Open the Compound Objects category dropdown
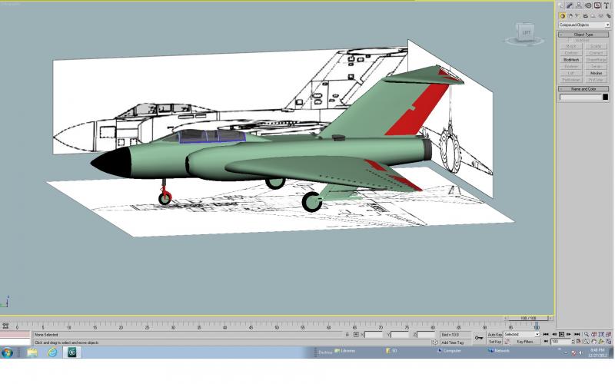Viewport: 615px width, 384px height. (x=584, y=25)
